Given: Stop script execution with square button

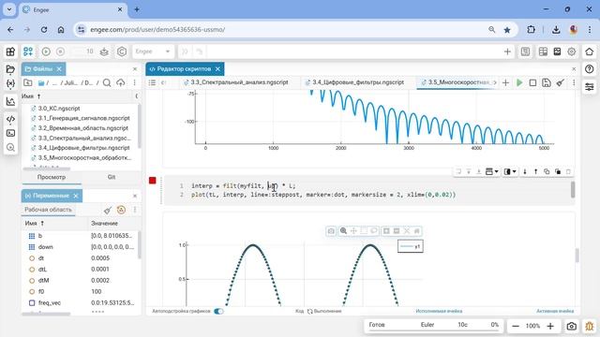Looking at the screenshot, I should [x=532, y=82].
